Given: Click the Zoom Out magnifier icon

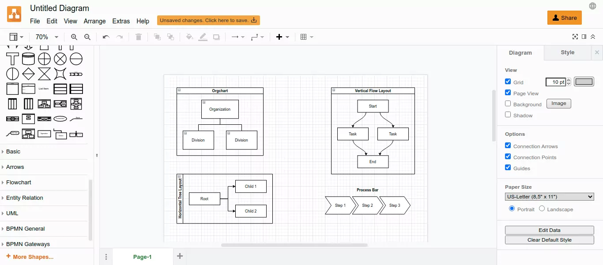Looking at the screenshot, I should coord(87,37).
